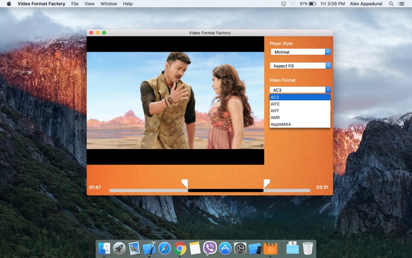This screenshot has width=412, height=258.
Task: Minimize the window with the yellow button
Action: coord(97,33)
